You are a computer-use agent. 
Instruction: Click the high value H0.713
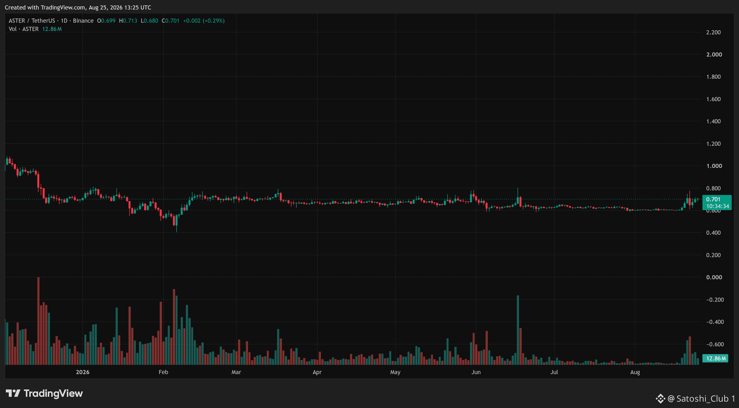(128, 21)
